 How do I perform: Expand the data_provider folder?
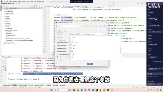tap(4, 13)
